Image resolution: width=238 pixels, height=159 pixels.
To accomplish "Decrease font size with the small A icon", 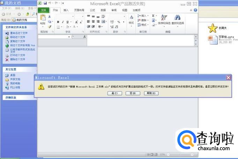I will 81,22.
